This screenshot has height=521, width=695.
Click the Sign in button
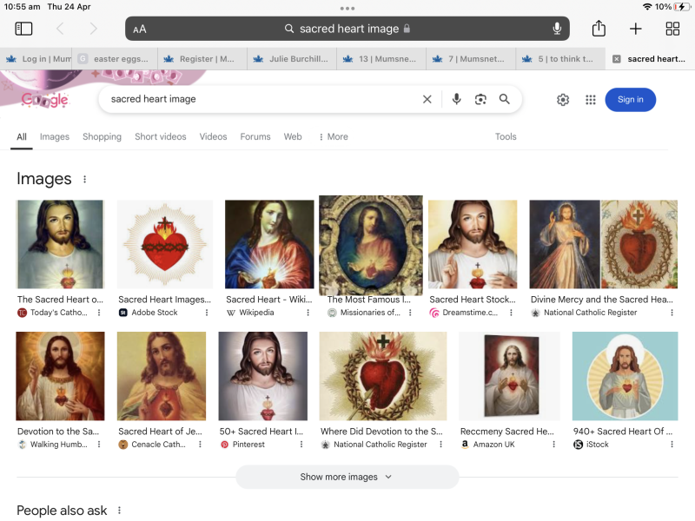tap(631, 100)
